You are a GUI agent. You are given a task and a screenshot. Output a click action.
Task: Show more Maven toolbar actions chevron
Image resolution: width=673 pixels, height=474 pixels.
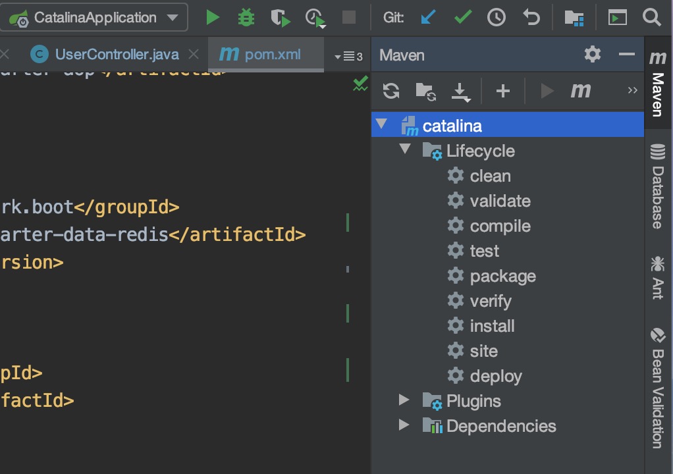coord(632,90)
